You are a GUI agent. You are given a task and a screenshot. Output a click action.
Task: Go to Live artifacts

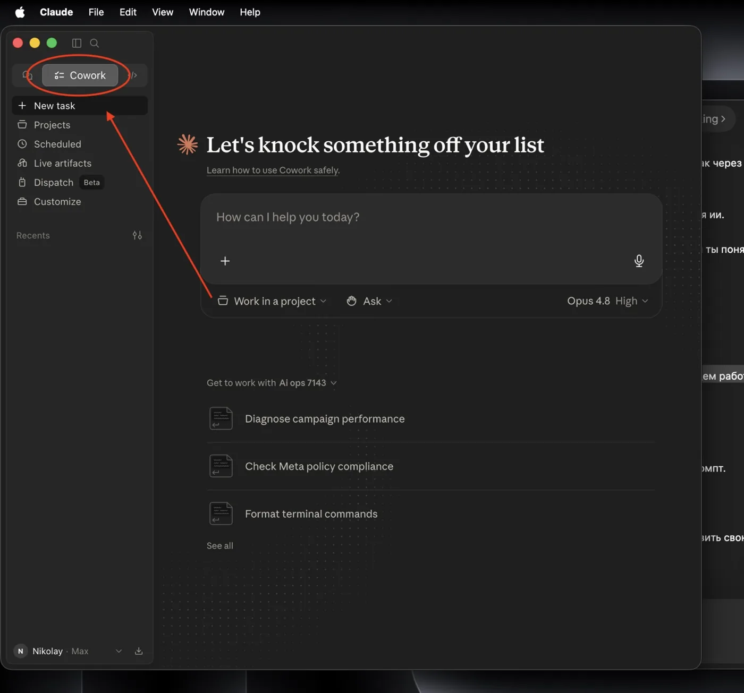pyautogui.click(x=80, y=163)
